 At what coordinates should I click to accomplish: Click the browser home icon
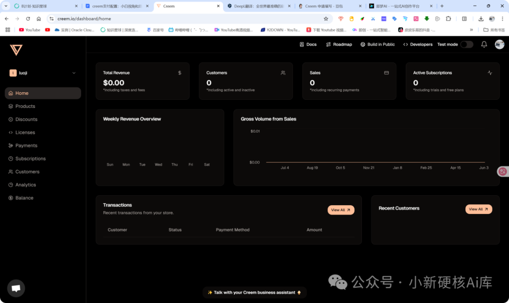pyautogui.click(x=39, y=19)
